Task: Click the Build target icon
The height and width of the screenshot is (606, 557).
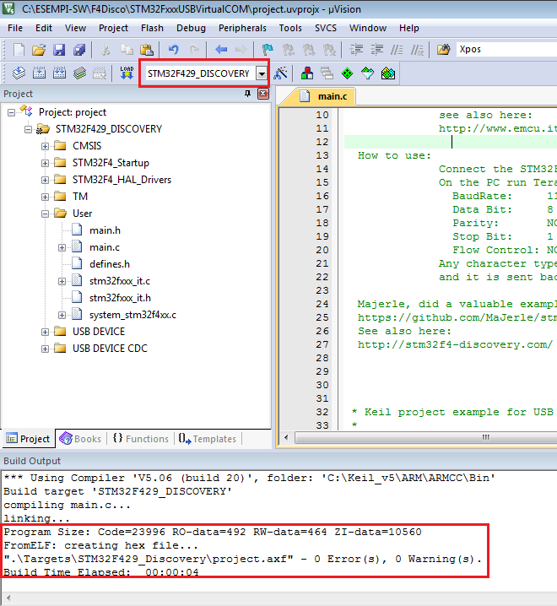Action: pyautogui.click(x=39, y=73)
